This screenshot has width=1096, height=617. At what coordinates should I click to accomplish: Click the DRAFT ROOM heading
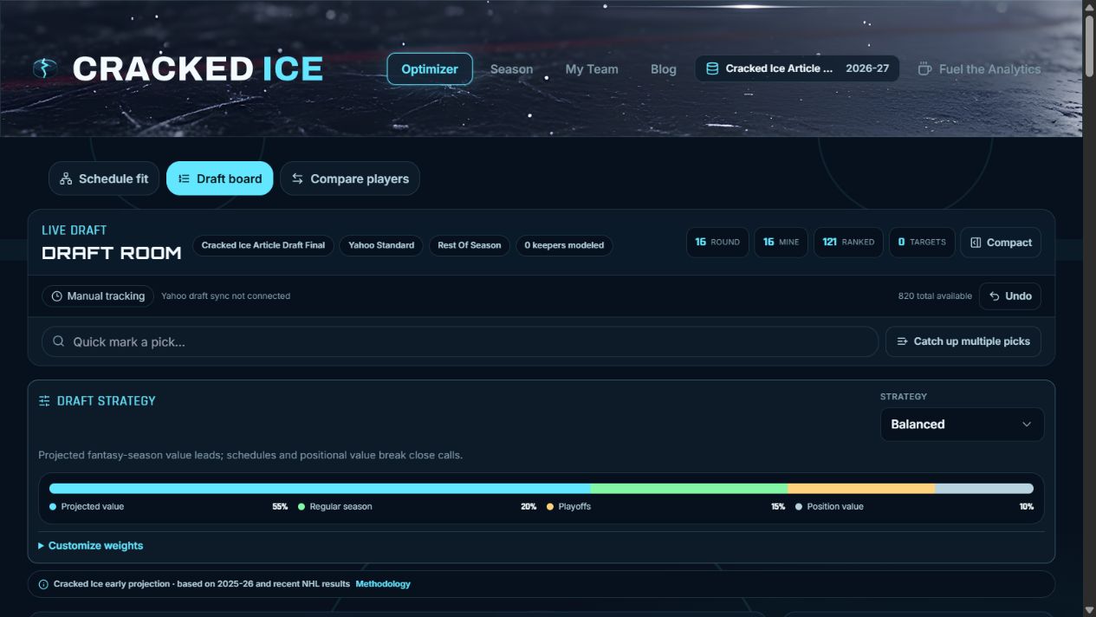pyautogui.click(x=112, y=253)
